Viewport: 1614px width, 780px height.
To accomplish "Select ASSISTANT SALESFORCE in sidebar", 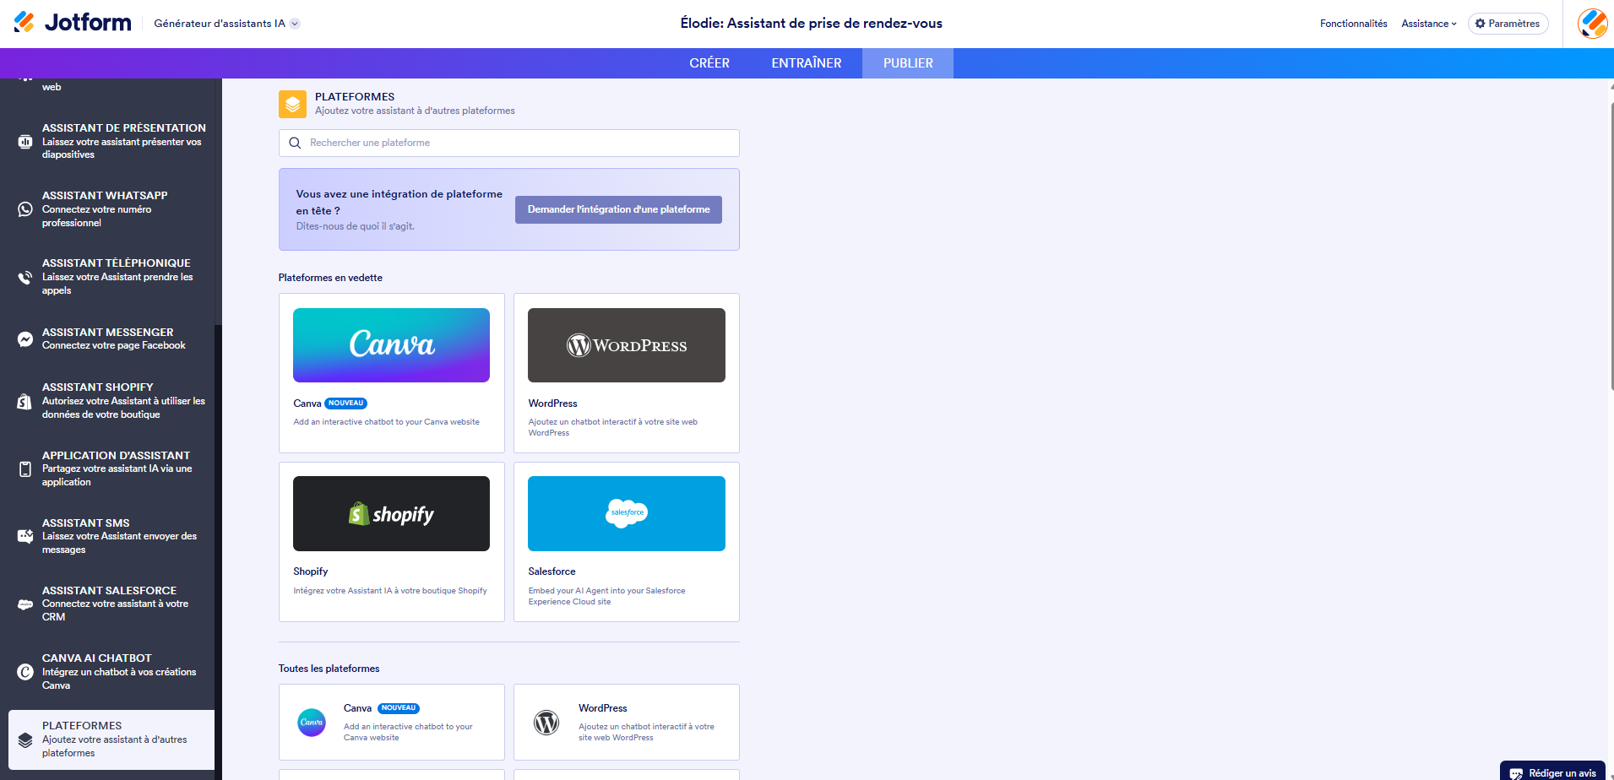I will (x=111, y=604).
